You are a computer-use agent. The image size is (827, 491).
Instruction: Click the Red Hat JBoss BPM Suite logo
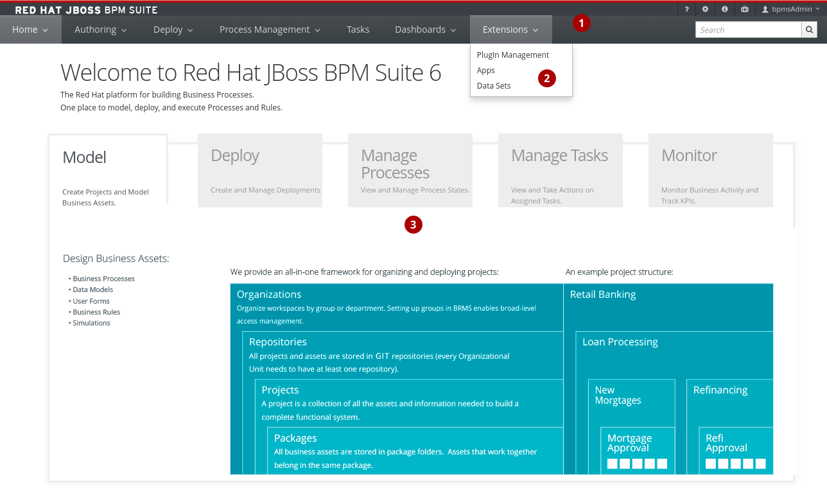coord(86,10)
